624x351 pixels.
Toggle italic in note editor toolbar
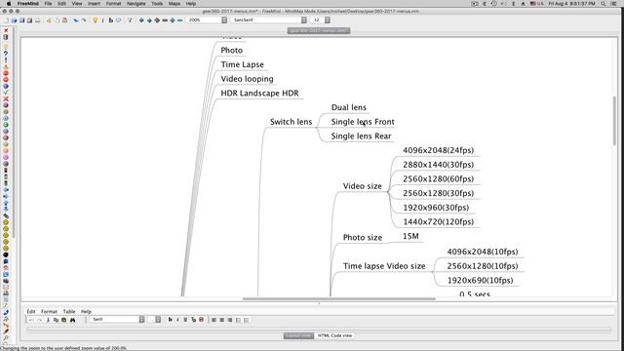click(x=177, y=320)
